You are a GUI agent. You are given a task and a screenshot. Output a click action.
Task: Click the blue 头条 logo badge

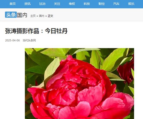click(x=11, y=15)
